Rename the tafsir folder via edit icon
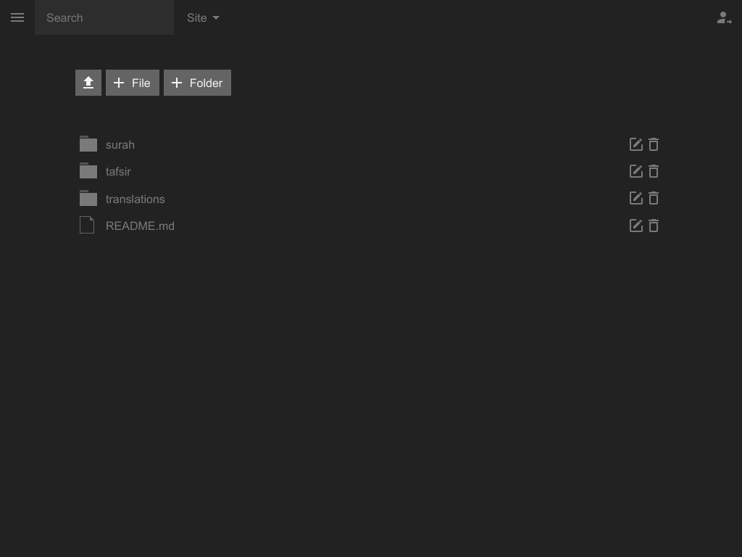Image resolution: width=742 pixels, height=557 pixels. (x=635, y=171)
